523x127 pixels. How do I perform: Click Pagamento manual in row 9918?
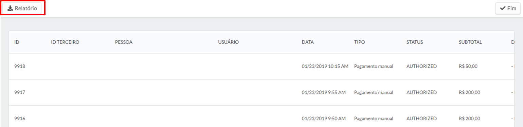coord(374,66)
